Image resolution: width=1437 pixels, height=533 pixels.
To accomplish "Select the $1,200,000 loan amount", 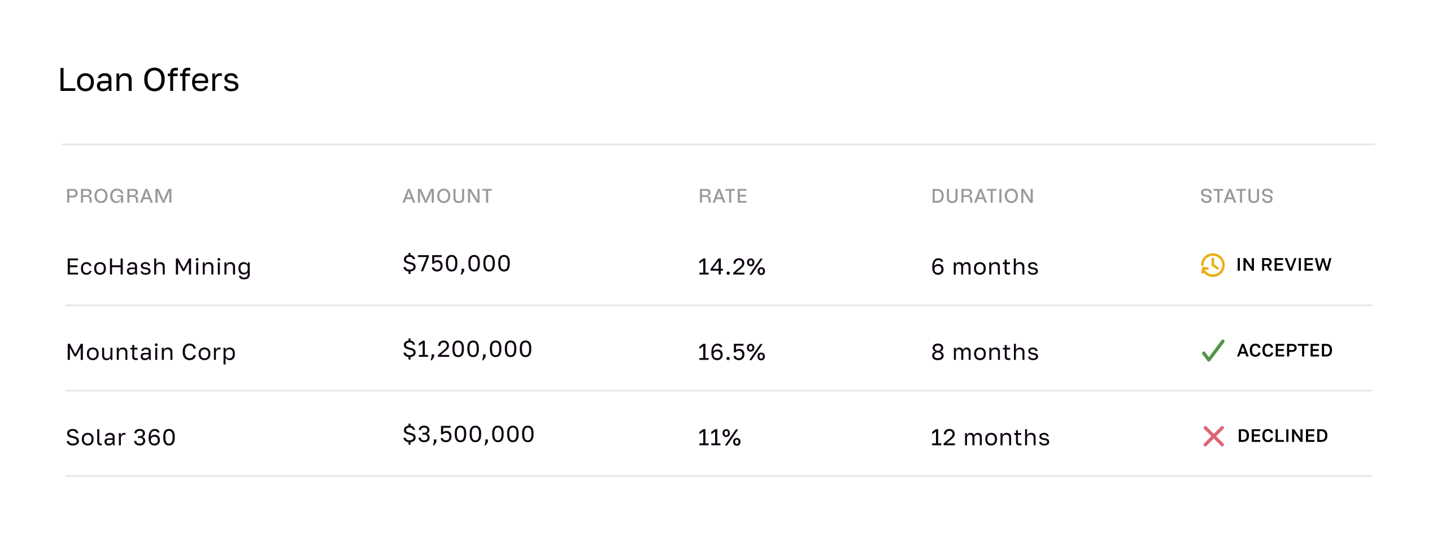I will click(467, 349).
